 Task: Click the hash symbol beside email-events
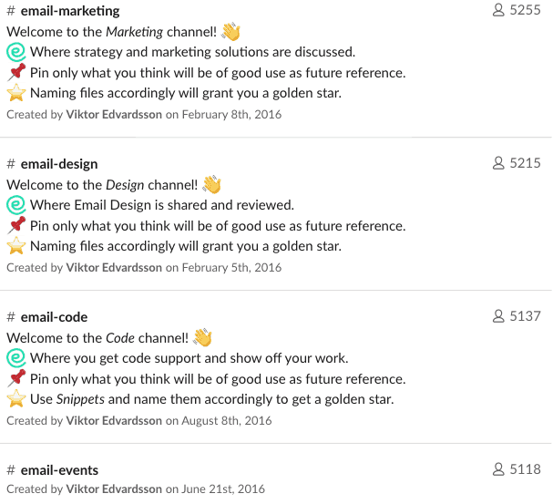[11, 470]
